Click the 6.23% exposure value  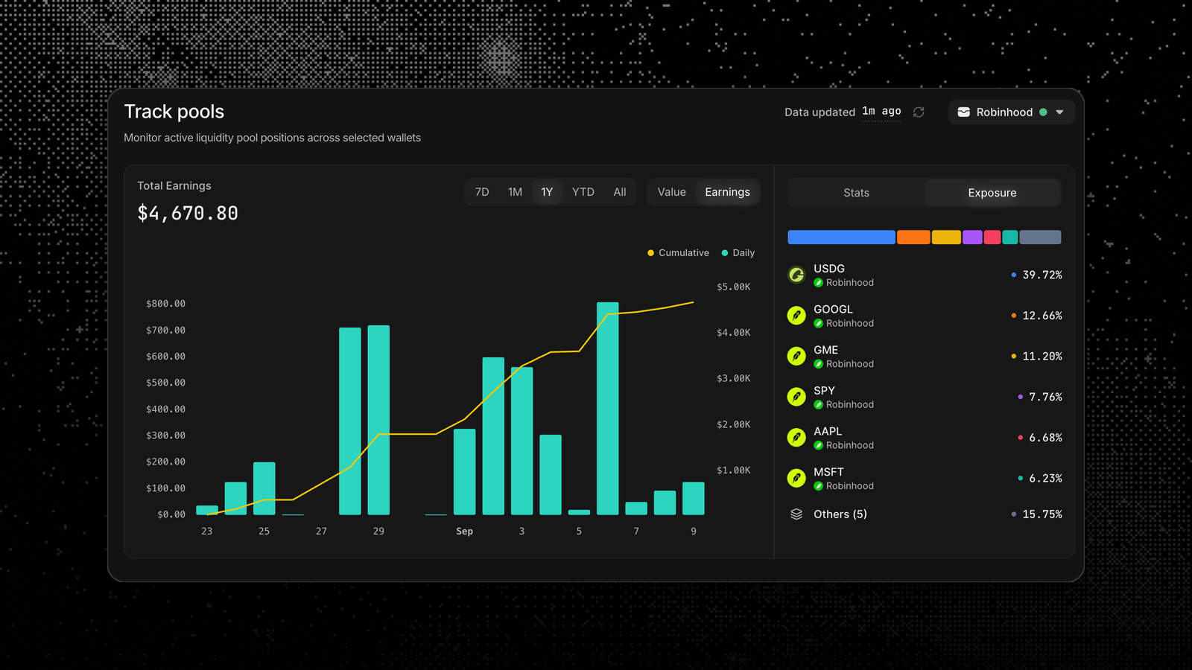[x=1045, y=478]
